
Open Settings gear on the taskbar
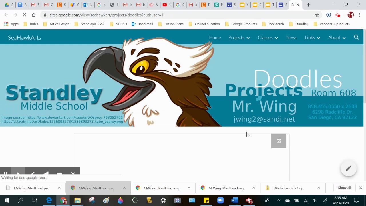(x=163, y=201)
